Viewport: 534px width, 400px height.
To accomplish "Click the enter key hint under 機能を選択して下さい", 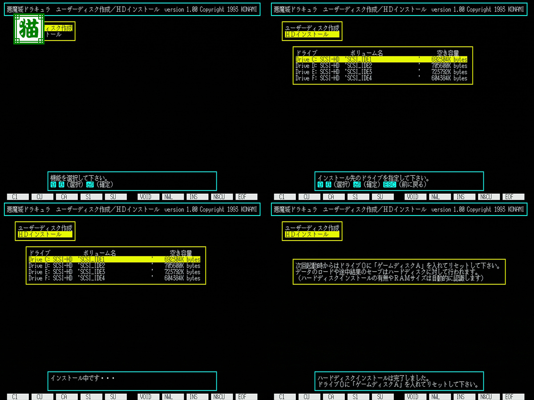I will pyautogui.click(x=89, y=184).
